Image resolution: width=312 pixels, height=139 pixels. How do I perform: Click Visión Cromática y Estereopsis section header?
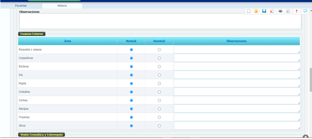[x=41, y=135]
